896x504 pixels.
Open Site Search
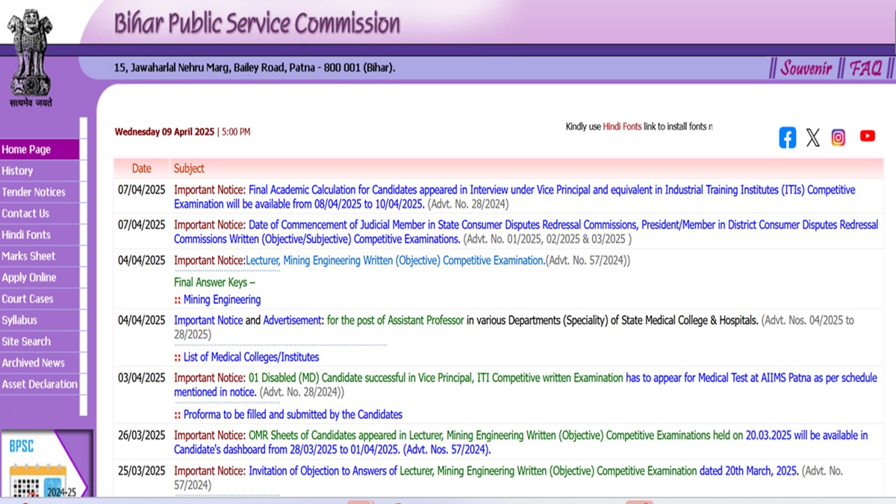(26, 341)
